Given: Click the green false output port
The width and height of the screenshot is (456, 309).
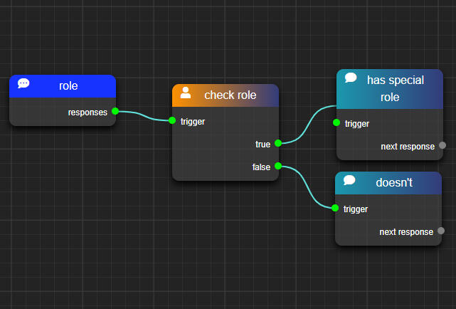Looking at the screenshot, I should tap(277, 167).
